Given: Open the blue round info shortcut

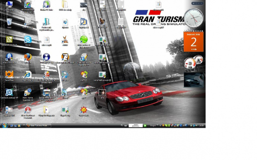Looking at the screenshot, I should tap(46, 57).
